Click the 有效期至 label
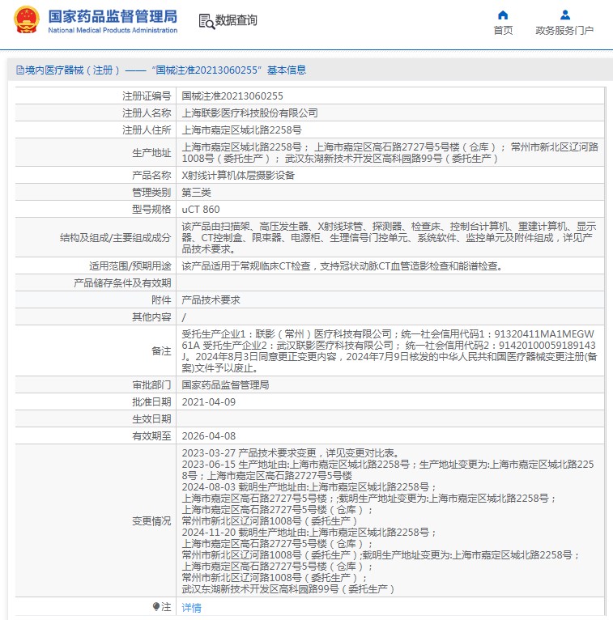Image resolution: width=613 pixels, height=620 pixels. pyautogui.click(x=151, y=436)
